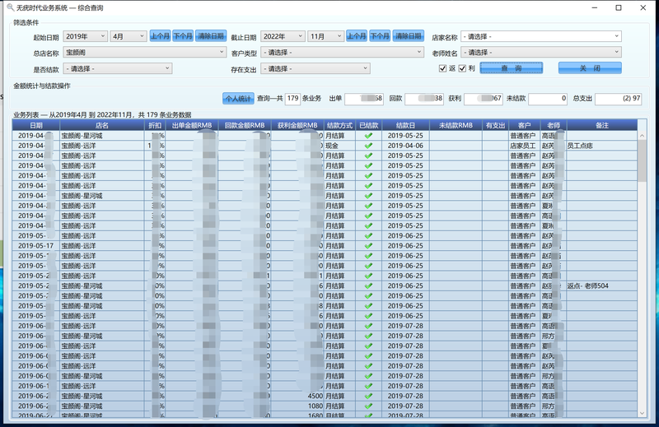Open the end month 11月 dropdown
The width and height of the screenshot is (659, 427).
(325, 36)
